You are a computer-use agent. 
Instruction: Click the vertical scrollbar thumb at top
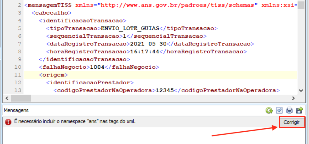click(x=301, y=6)
